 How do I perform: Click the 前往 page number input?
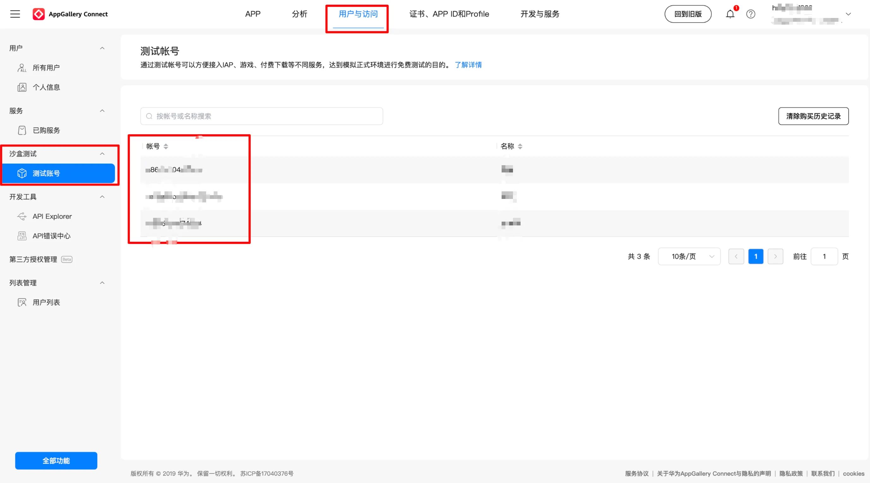pos(824,256)
